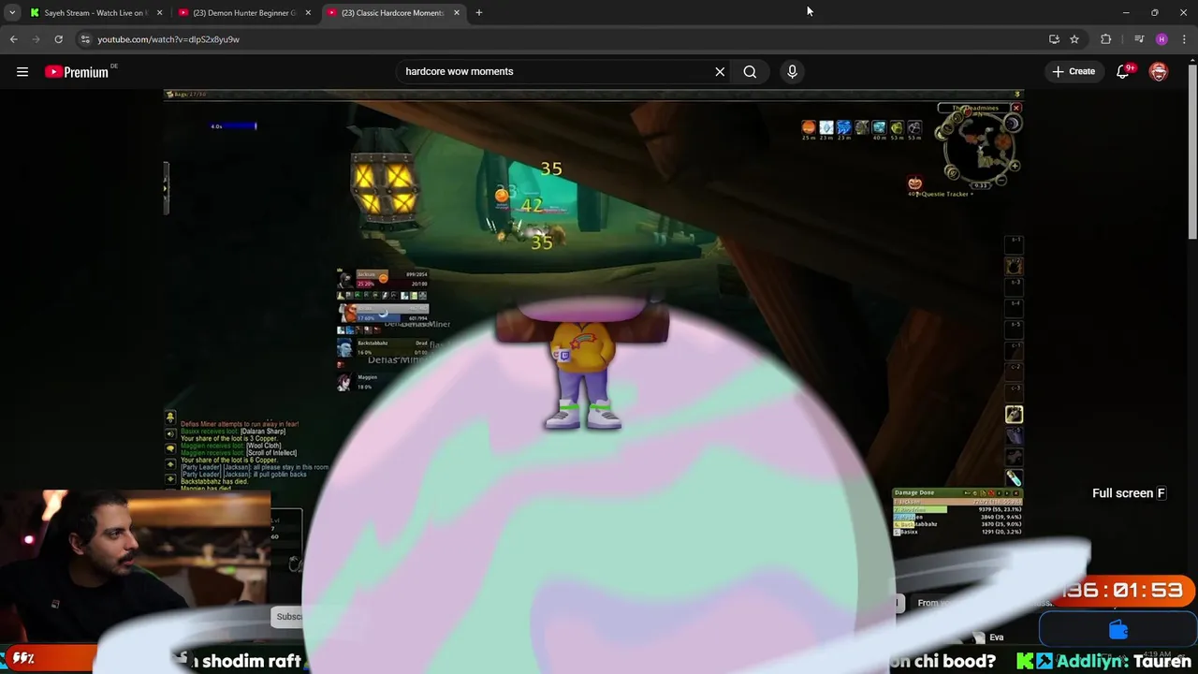This screenshot has width=1198, height=674.
Task: Open Chrome tab search dropdown
Action: [12, 13]
